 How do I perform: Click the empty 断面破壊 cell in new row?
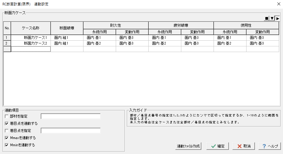click(67, 49)
